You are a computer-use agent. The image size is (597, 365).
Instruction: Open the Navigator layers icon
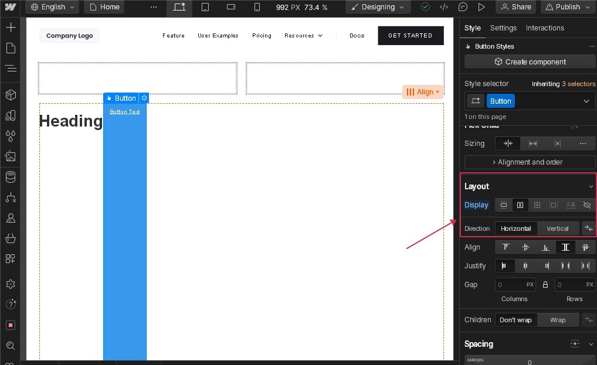coord(11,69)
